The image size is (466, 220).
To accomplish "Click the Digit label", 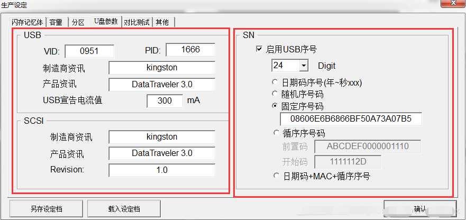I will coord(326,66).
